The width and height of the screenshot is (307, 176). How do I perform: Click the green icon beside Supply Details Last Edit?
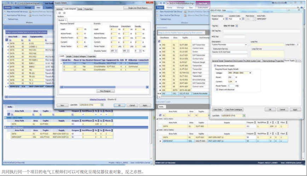102,105
